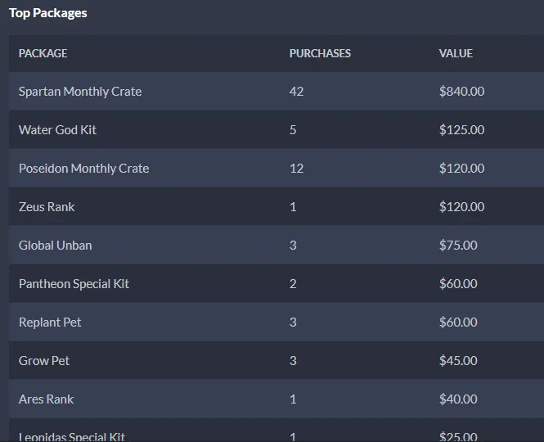Open the Water God Kit package
Image resolution: width=544 pixels, height=442 pixels.
(57, 130)
